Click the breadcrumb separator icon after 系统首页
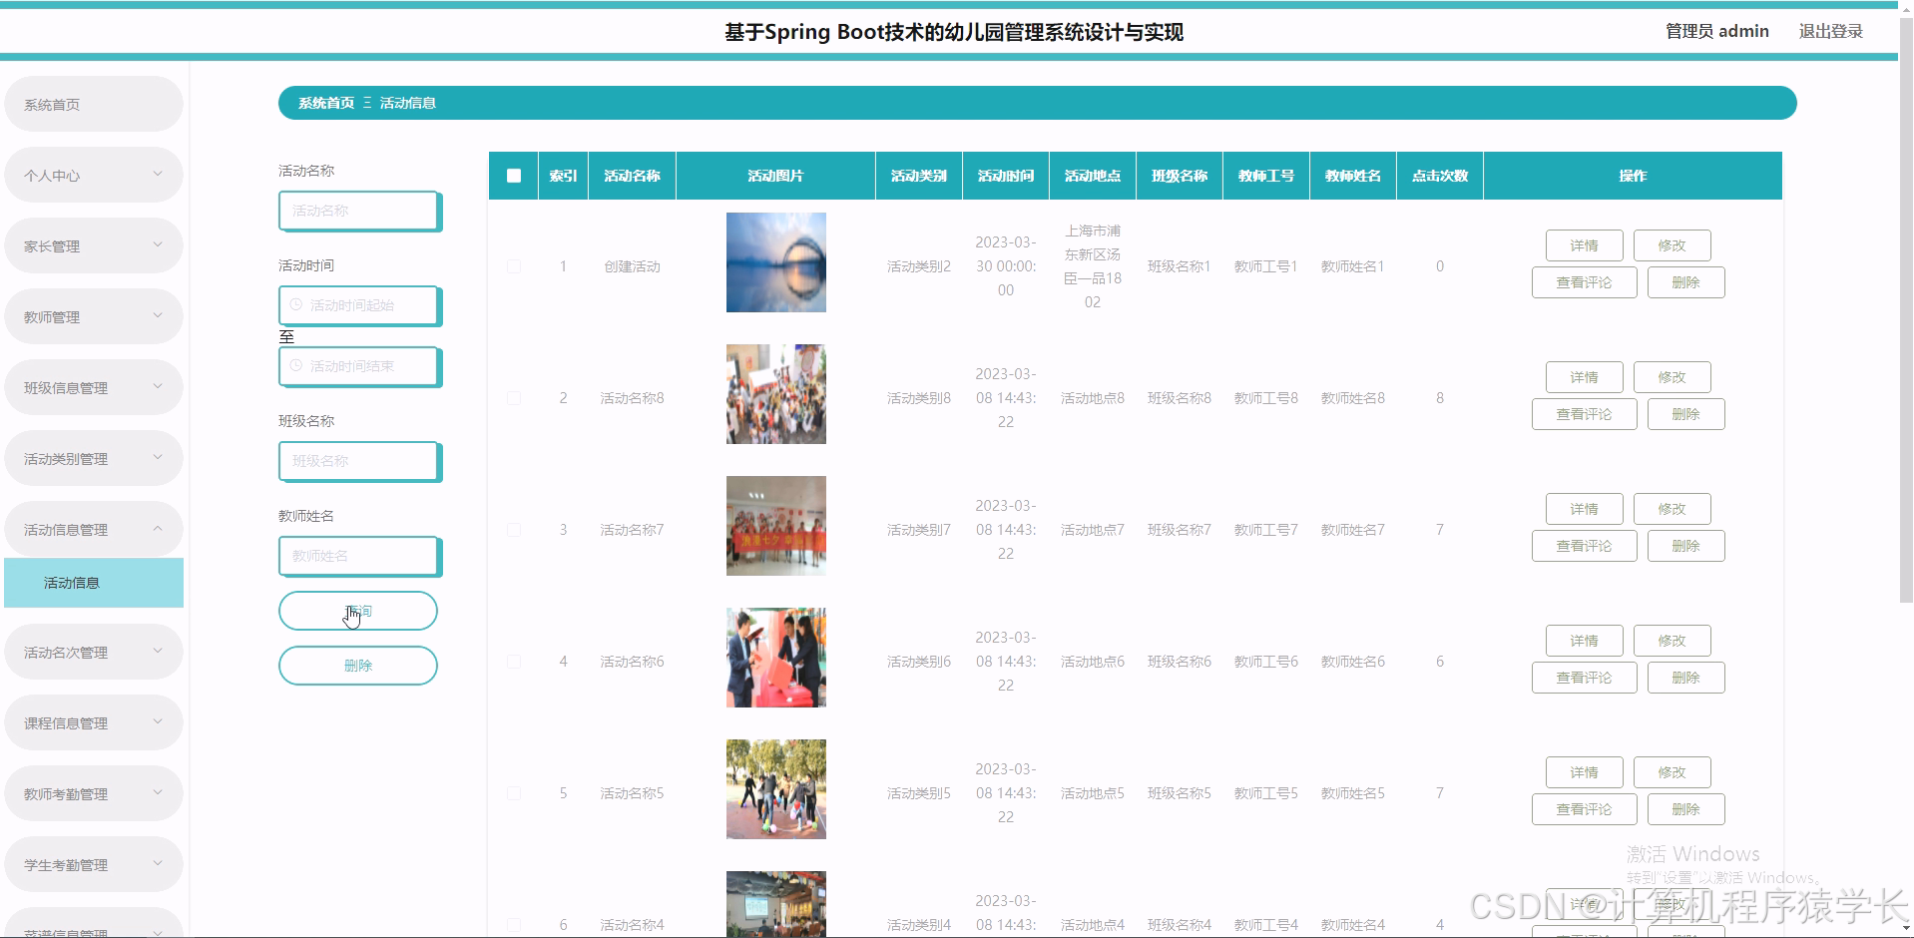 pos(367,103)
